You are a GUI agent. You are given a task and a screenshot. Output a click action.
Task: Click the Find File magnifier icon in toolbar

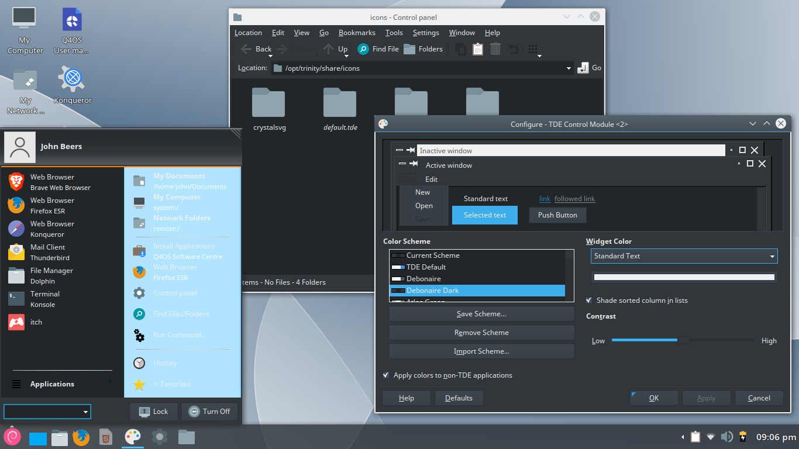363,49
